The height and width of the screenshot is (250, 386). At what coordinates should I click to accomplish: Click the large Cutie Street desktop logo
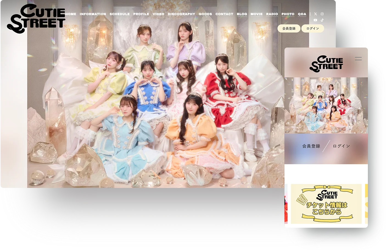[x=36, y=18]
